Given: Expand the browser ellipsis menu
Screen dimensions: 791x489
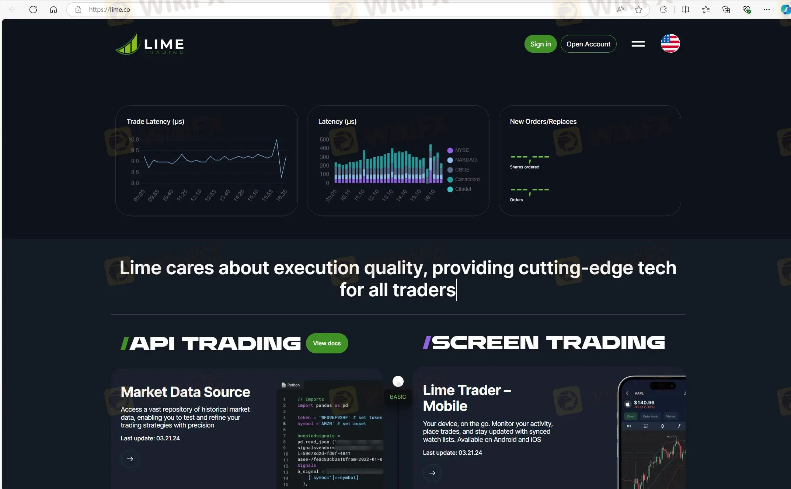Looking at the screenshot, I should tap(767, 10).
